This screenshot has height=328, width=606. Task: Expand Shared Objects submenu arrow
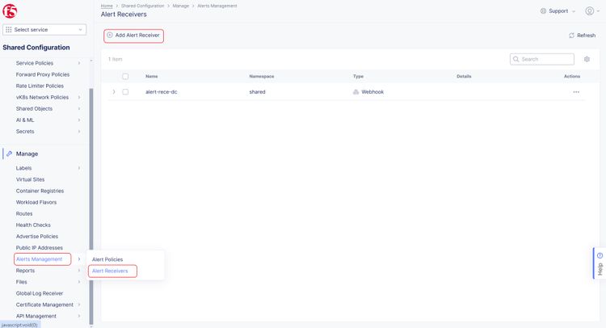pyautogui.click(x=79, y=108)
